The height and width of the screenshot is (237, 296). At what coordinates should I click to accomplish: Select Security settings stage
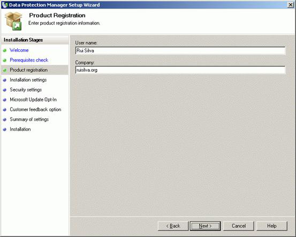(x=26, y=90)
